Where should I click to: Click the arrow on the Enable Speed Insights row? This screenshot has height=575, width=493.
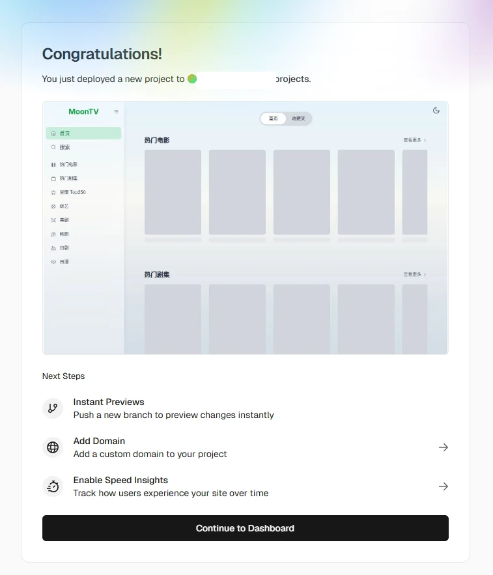443,486
